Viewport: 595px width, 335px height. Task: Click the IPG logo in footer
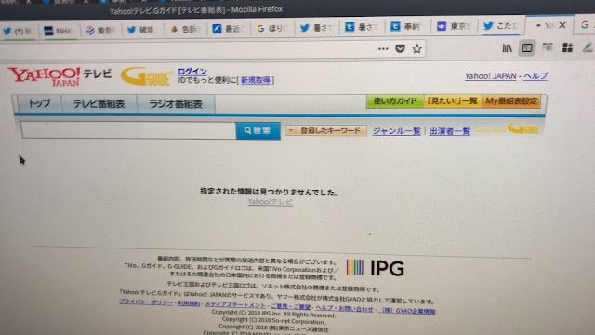[375, 268]
